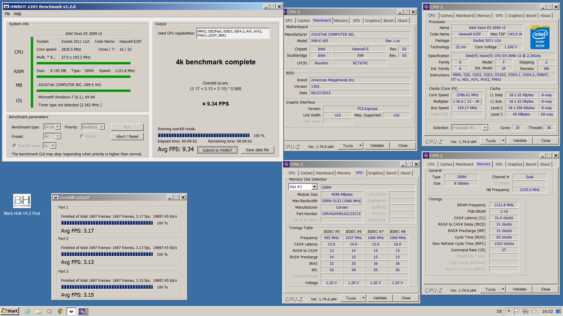Switch to CPU-Z taskbar button

(82, 311)
